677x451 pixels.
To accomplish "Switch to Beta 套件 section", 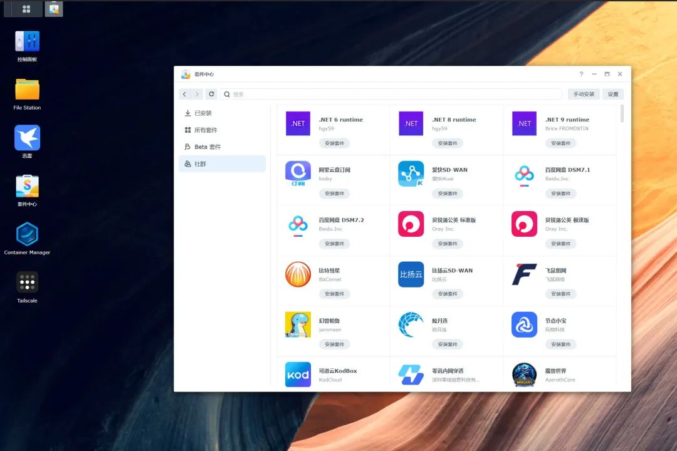I will [222, 147].
